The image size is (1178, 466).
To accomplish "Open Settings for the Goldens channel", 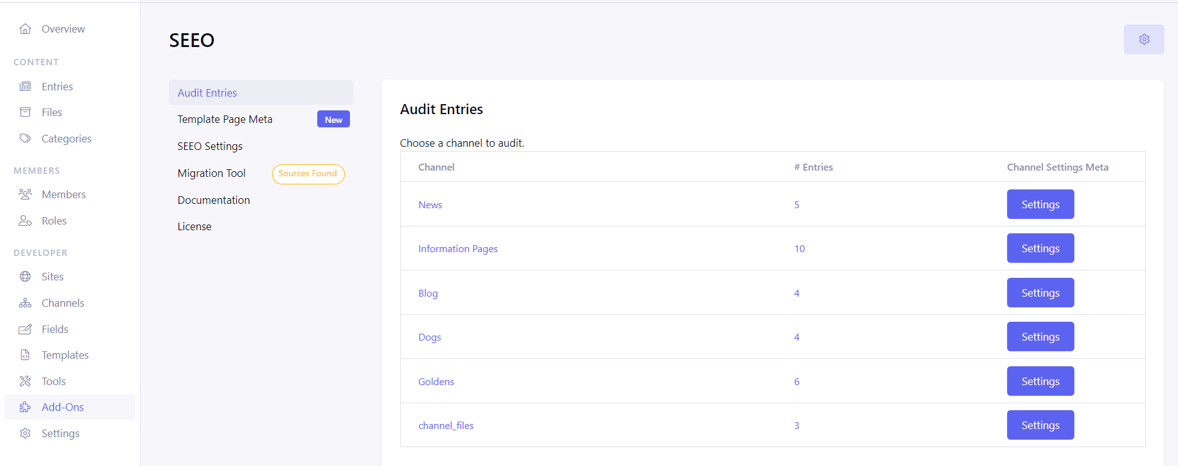I will [x=1040, y=381].
